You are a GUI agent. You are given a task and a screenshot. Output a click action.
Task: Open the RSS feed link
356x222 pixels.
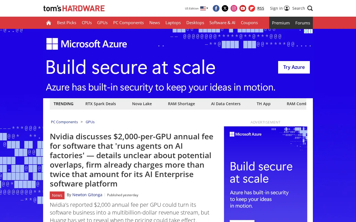coord(261,8)
